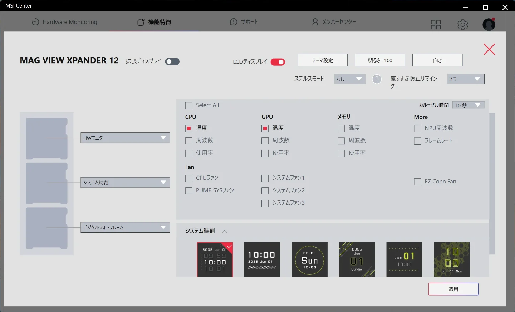Check the PUMP SYSファン checkbox

tap(189, 190)
